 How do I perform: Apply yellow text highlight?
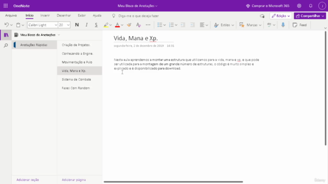(x=106, y=25)
